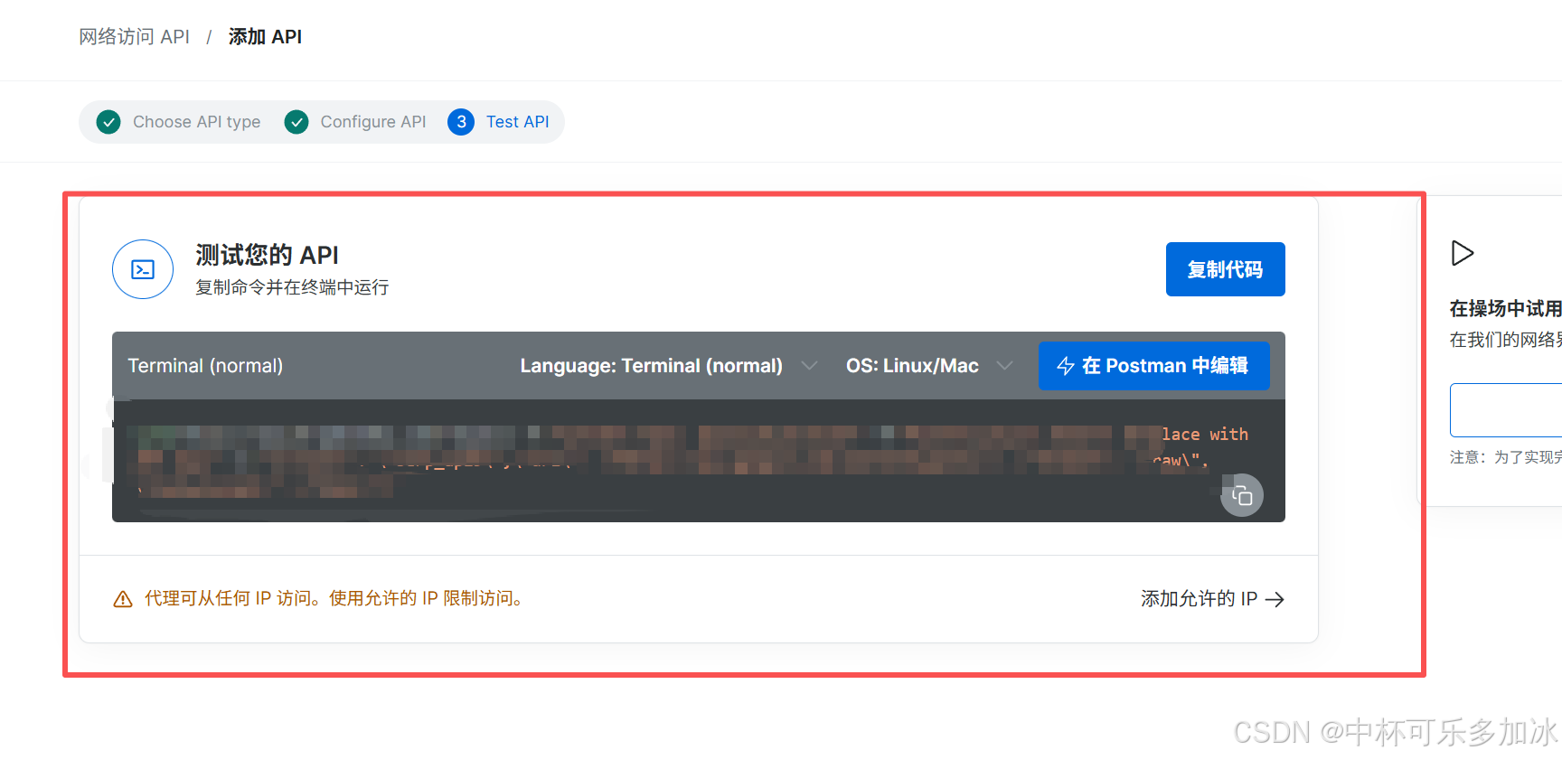This screenshot has width=1562, height=759.
Task: Click the 在 Postman 中编辑 button
Action: 1154,366
